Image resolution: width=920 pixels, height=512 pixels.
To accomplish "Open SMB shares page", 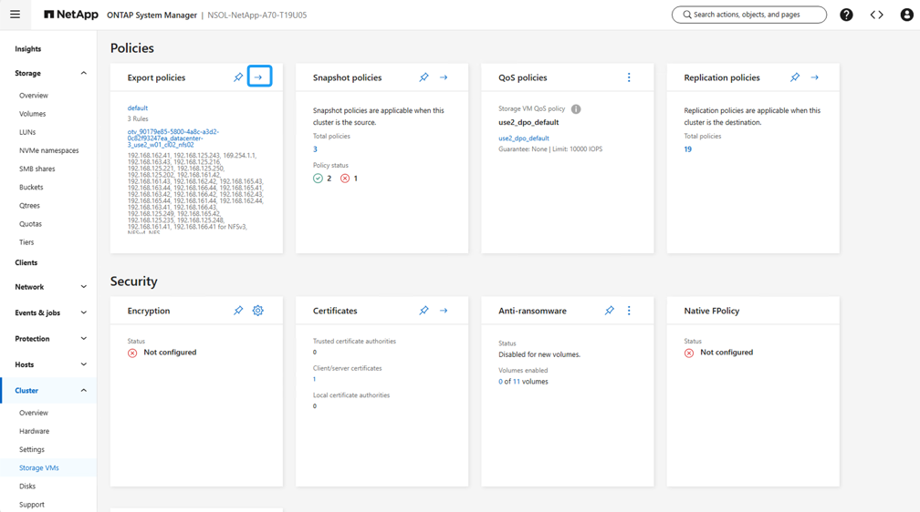I will [x=37, y=169].
